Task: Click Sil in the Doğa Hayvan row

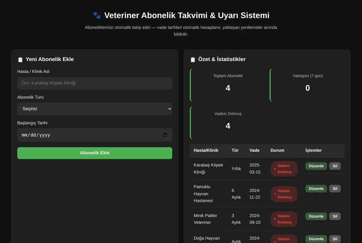Action: pyautogui.click(x=335, y=239)
